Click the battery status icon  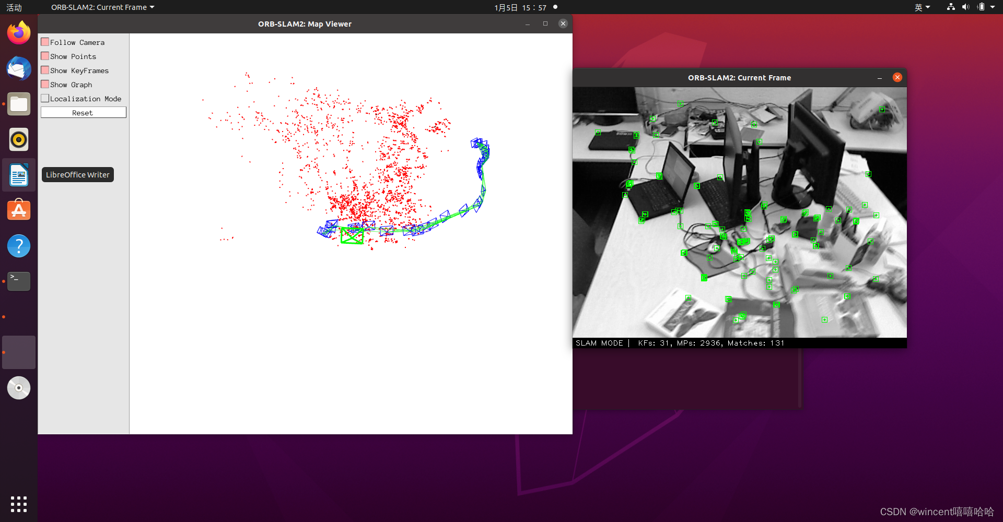pos(981,7)
